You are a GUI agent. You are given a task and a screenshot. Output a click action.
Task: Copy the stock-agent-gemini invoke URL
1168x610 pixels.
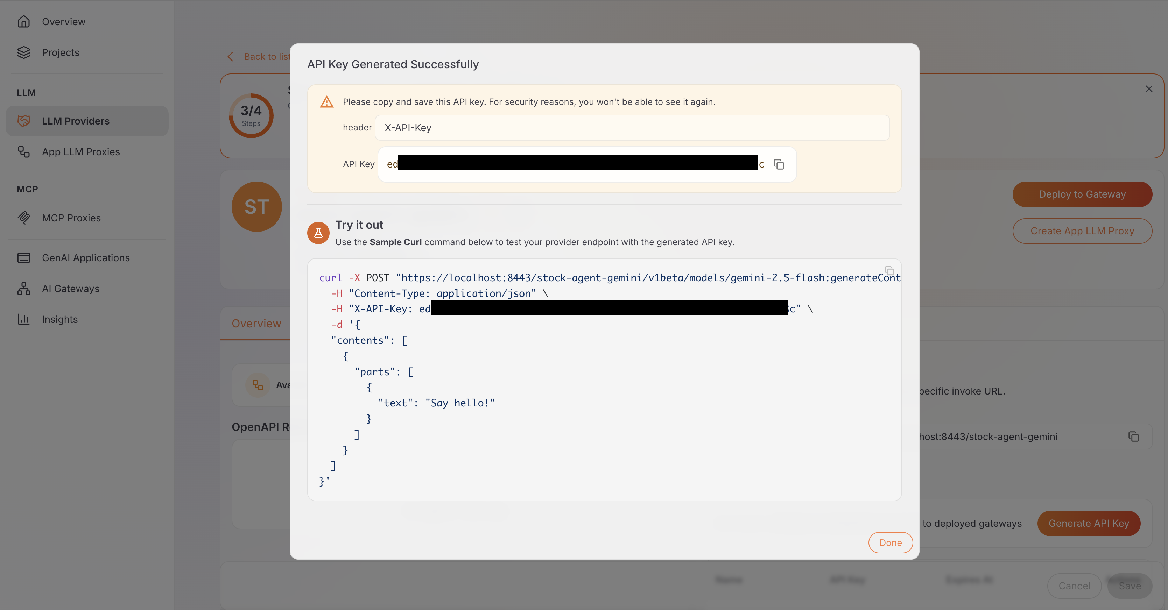[x=1133, y=437]
